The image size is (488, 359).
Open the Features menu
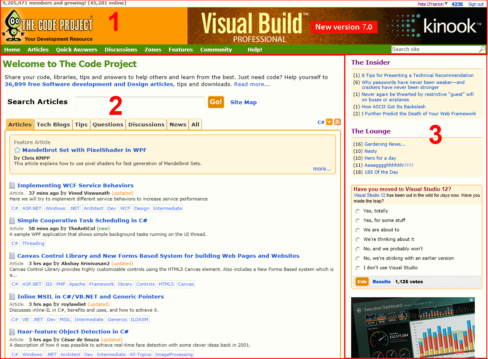click(x=181, y=49)
